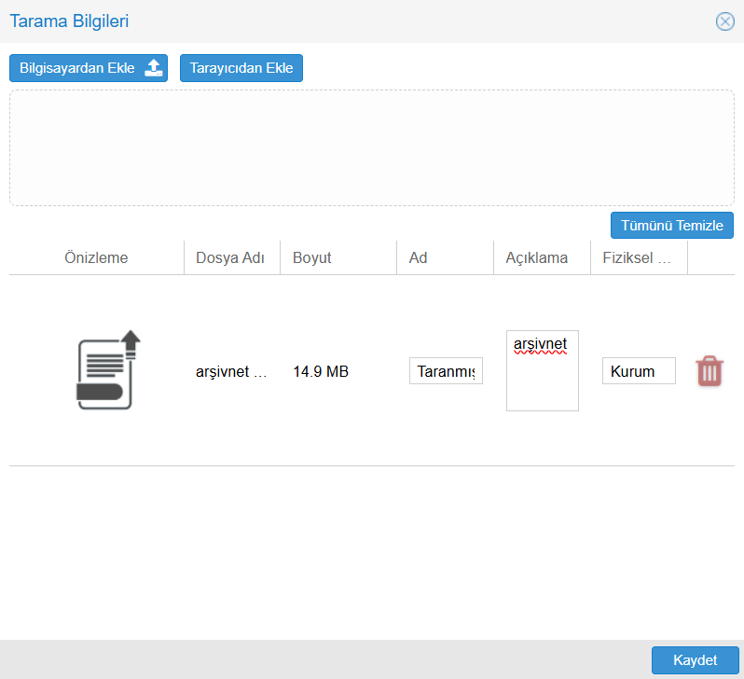Sort by the Dosya Adı column header

[231, 258]
